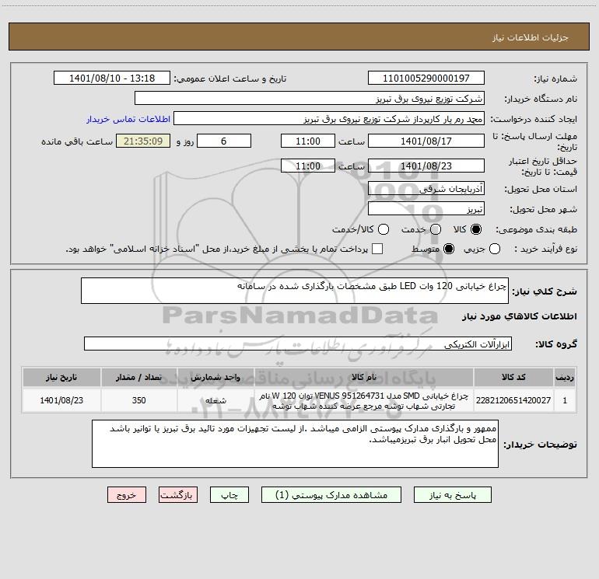The height and width of the screenshot is (579, 599).
Task: Click the general description box چراغ خیابانی 120 وات
Action: point(295,291)
